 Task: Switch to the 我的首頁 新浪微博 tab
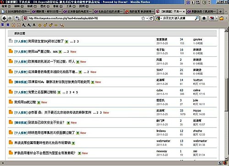coord(139,11)
